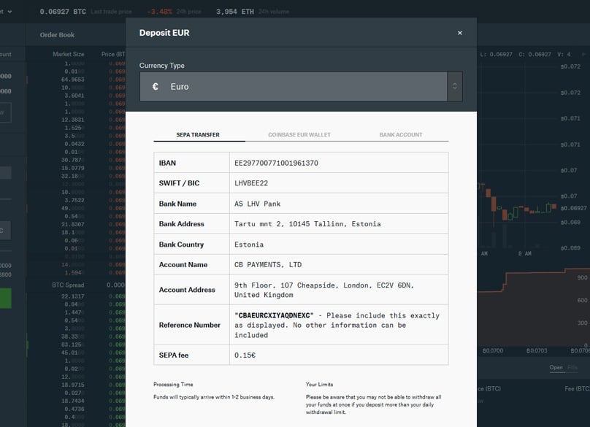Viewport: 590px width, 427px height.
Task: Click the Your Limits heading
Action: pos(319,385)
